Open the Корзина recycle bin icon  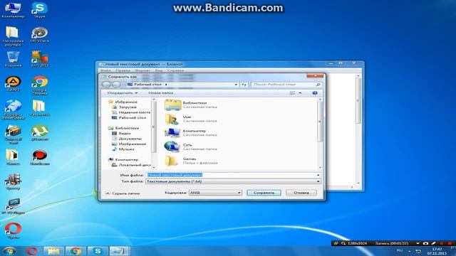(x=13, y=59)
